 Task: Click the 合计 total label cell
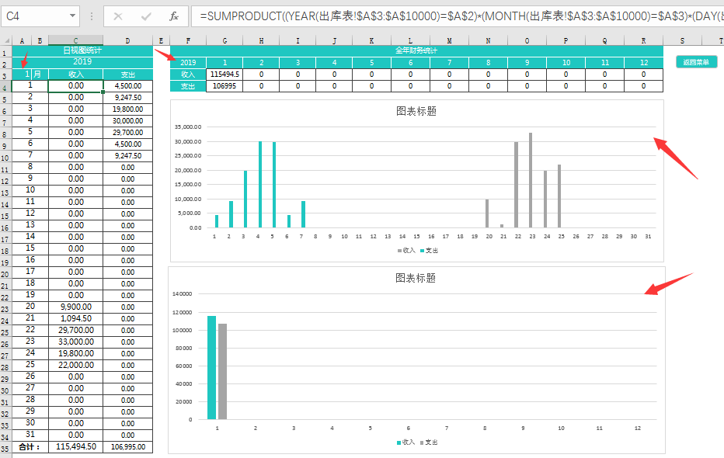pos(30,446)
